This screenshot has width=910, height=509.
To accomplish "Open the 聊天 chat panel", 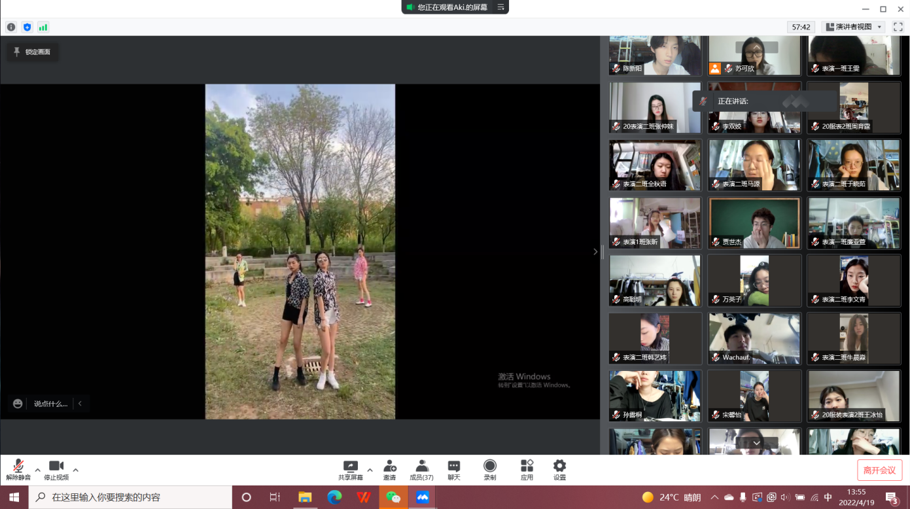I will point(454,470).
